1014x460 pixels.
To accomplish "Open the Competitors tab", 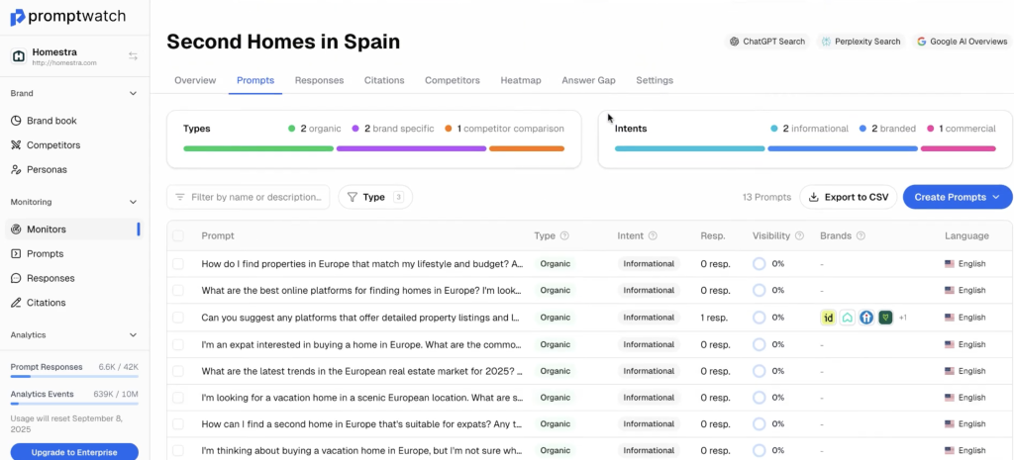I will (452, 81).
